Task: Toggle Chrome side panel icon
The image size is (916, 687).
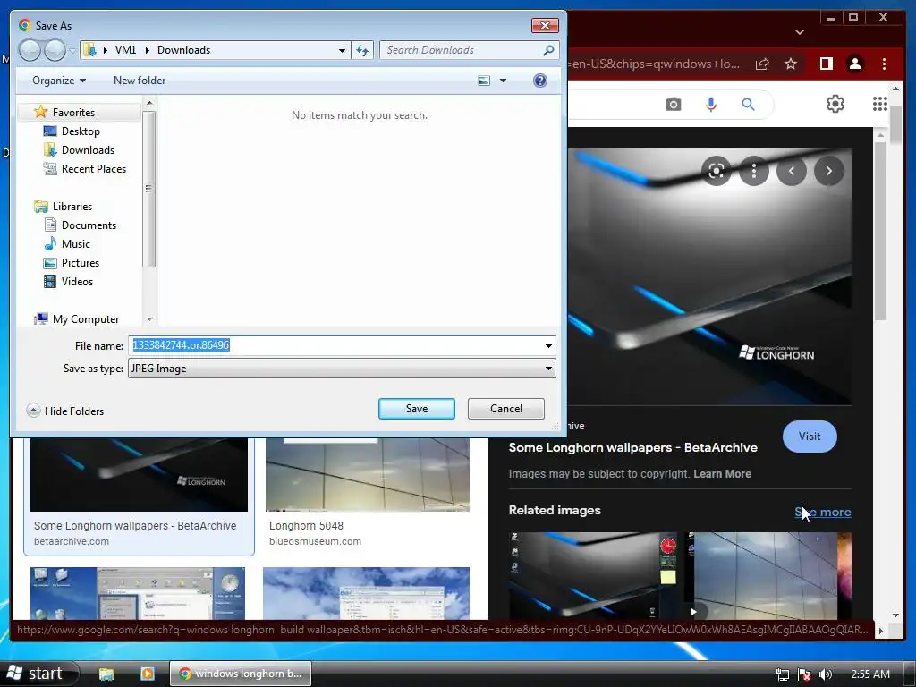Action: pyautogui.click(x=826, y=64)
